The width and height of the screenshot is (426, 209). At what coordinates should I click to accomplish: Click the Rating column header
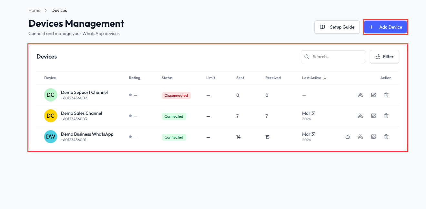click(135, 78)
